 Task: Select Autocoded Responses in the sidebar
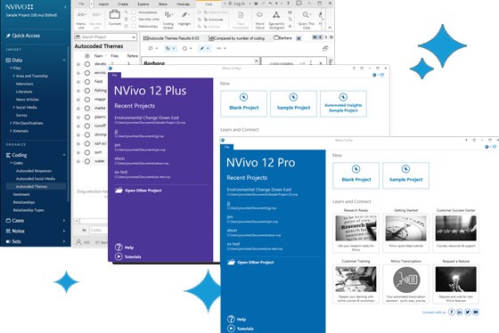tap(34, 171)
